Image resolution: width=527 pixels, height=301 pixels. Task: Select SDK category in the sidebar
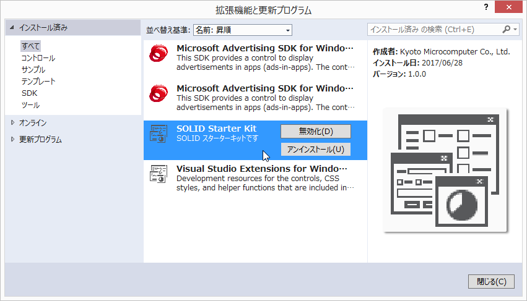(x=29, y=93)
